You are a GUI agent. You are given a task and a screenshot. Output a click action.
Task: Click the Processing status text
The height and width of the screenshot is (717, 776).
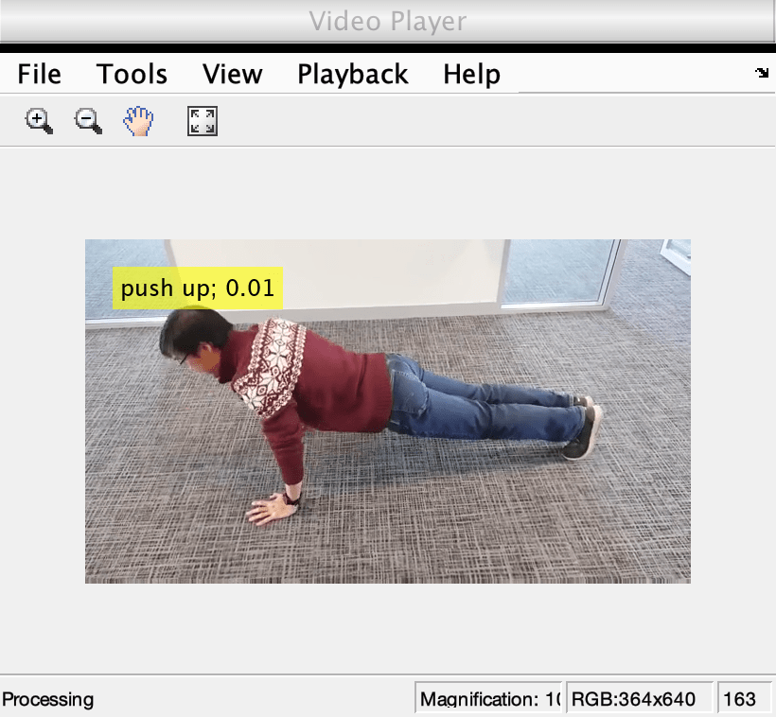(48, 699)
